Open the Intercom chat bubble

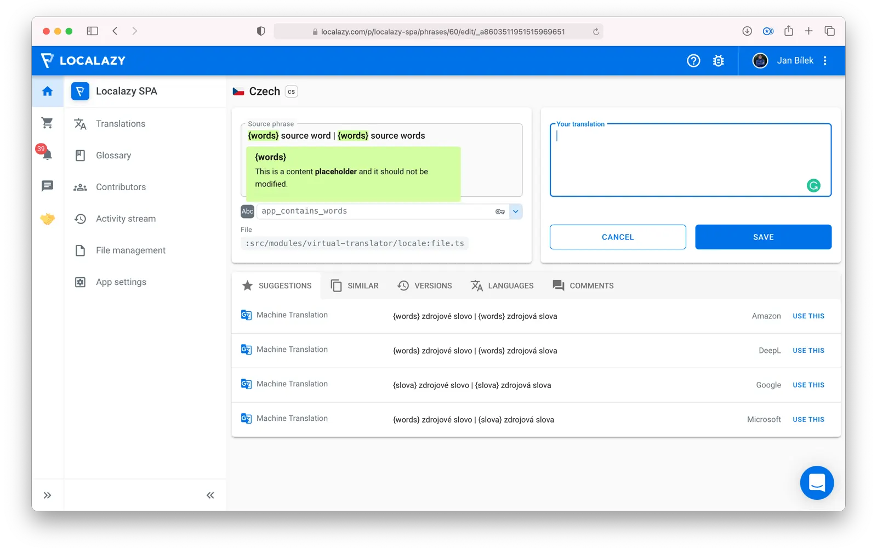(817, 483)
